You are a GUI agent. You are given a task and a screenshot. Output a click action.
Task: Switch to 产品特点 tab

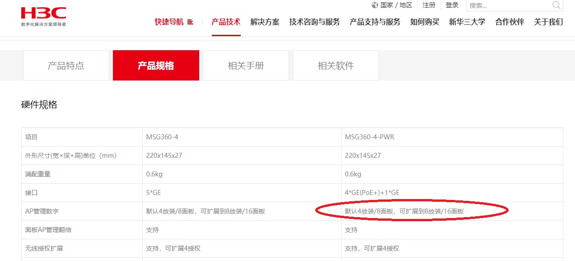[66, 66]
